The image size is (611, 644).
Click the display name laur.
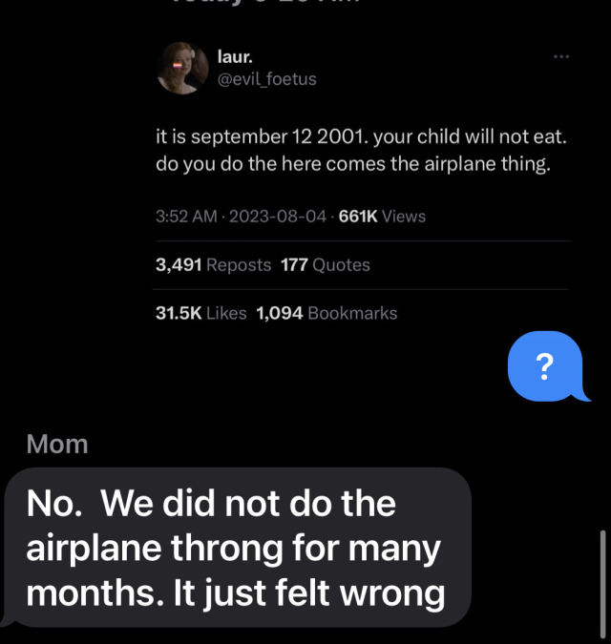pos(235,59)
